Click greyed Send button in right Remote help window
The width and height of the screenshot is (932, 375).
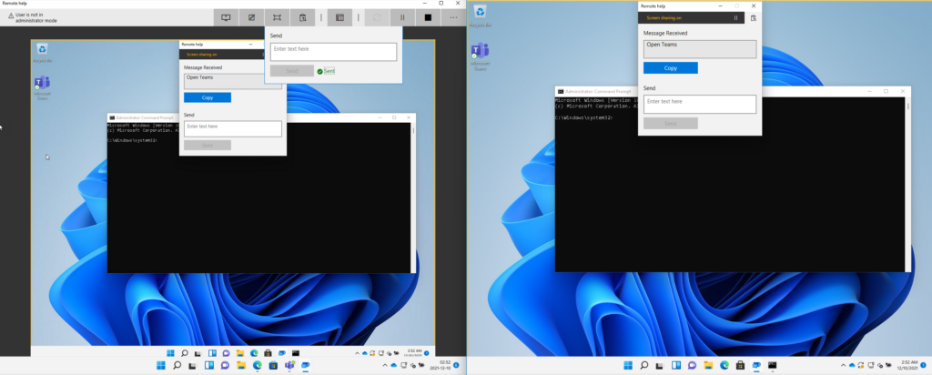(x=671, y=124)
